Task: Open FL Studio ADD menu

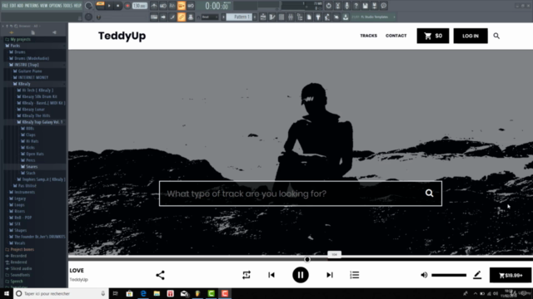Action: tap(20, 6)
